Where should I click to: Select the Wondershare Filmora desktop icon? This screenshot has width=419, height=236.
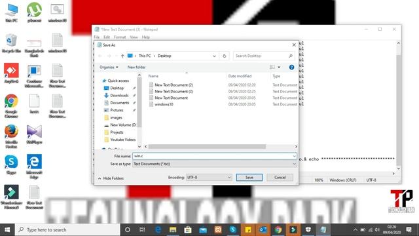(x=11, y=197)
